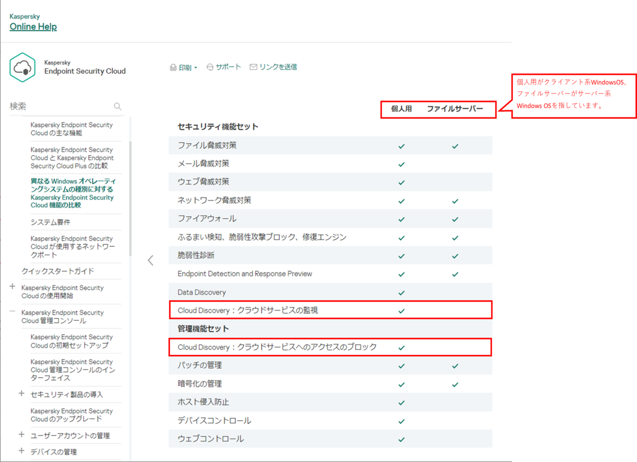Click the checkmark for 脆弱性診断 under ファイルサーバー

pyautogui.click(x=455, y=255)
